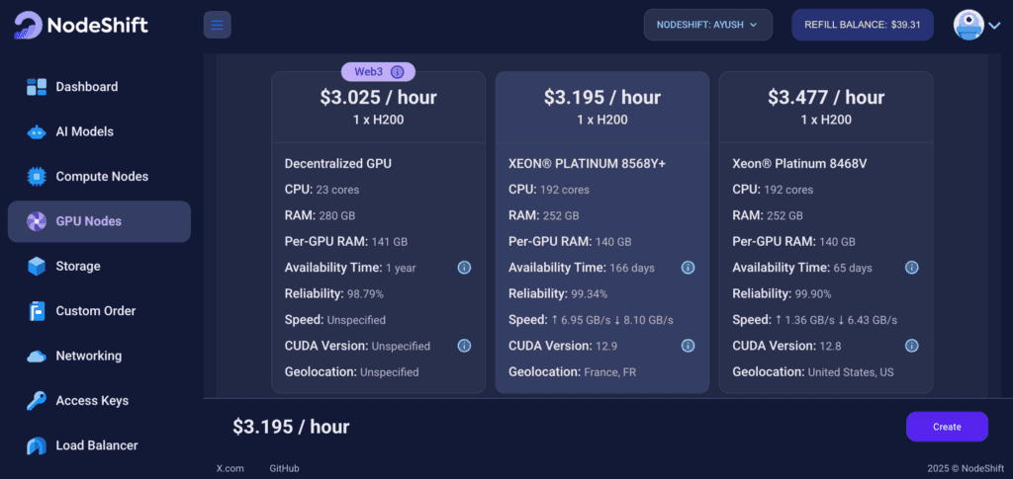Click the Load Balancer icon
This screenshot has height=479, width=1013.
pyautogui.click(x=37, y=445)
